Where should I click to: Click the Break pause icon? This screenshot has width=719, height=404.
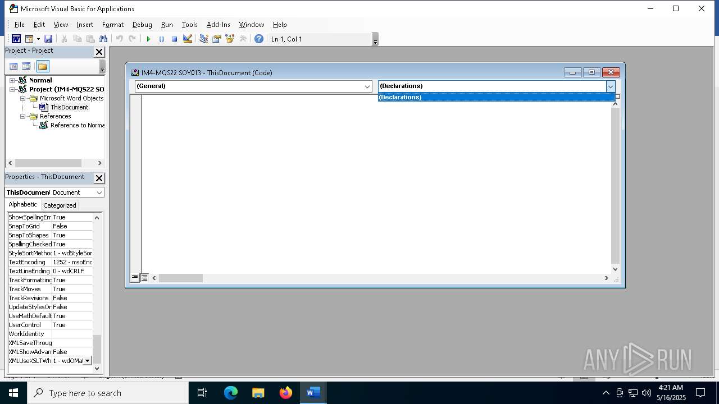pyautogui.click(x=161, y=39)
